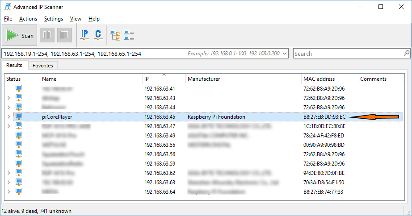The height and width of the screenshot is (216, 412).
Task: Open the Actions menu
Action: (28, 19)
